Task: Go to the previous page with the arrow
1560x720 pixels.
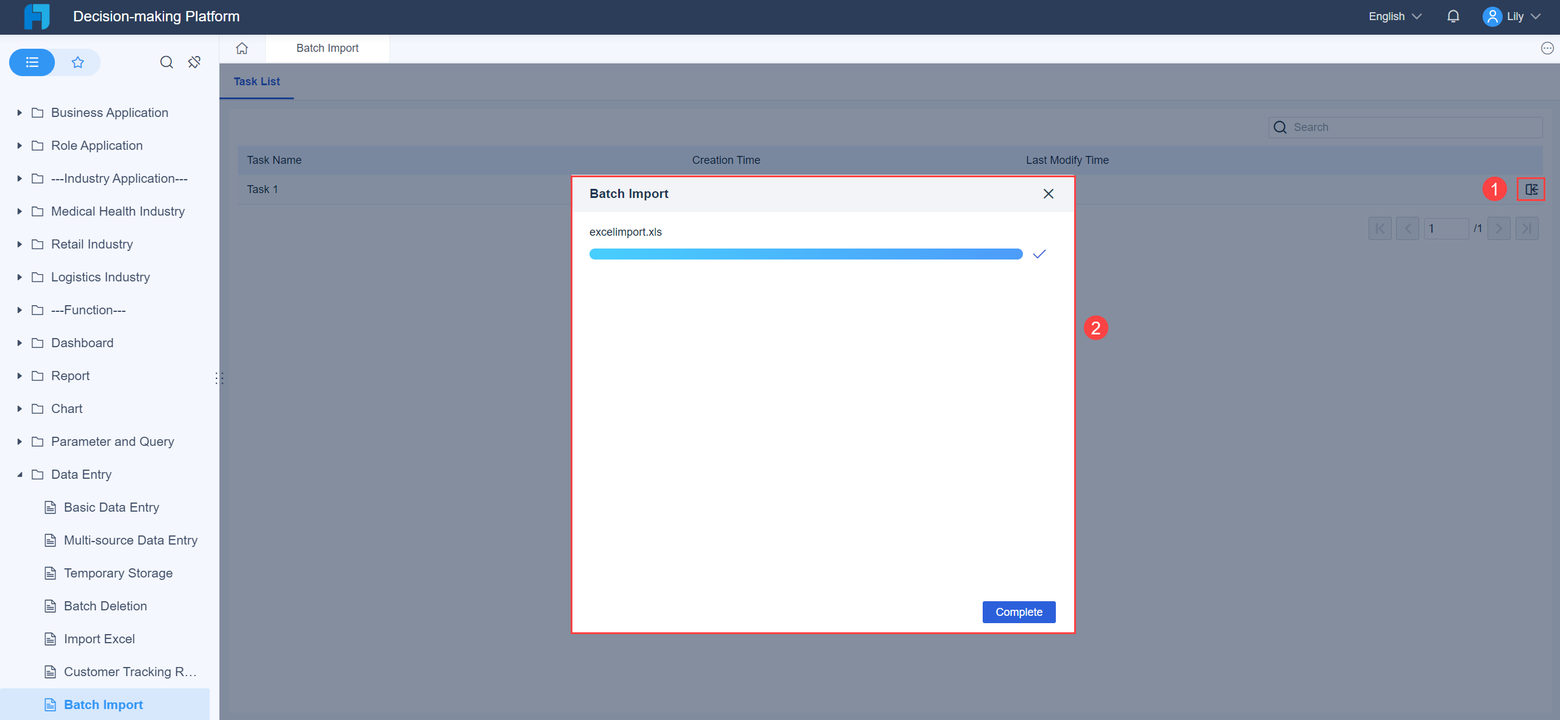Action: click(1408, 228)
